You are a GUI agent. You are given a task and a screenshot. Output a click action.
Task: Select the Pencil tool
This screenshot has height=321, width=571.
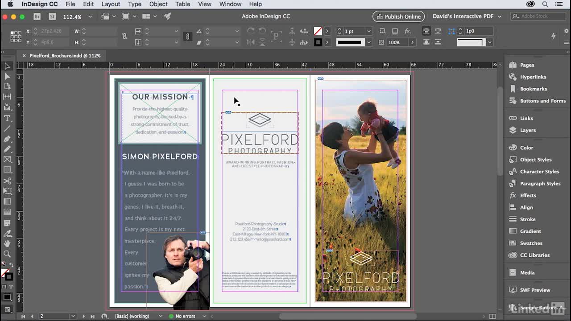click(7, 149)
